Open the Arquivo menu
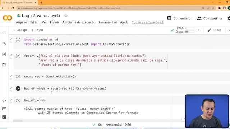Image resolution: width=230 pixels, height=129 pixels. (22, 22)
